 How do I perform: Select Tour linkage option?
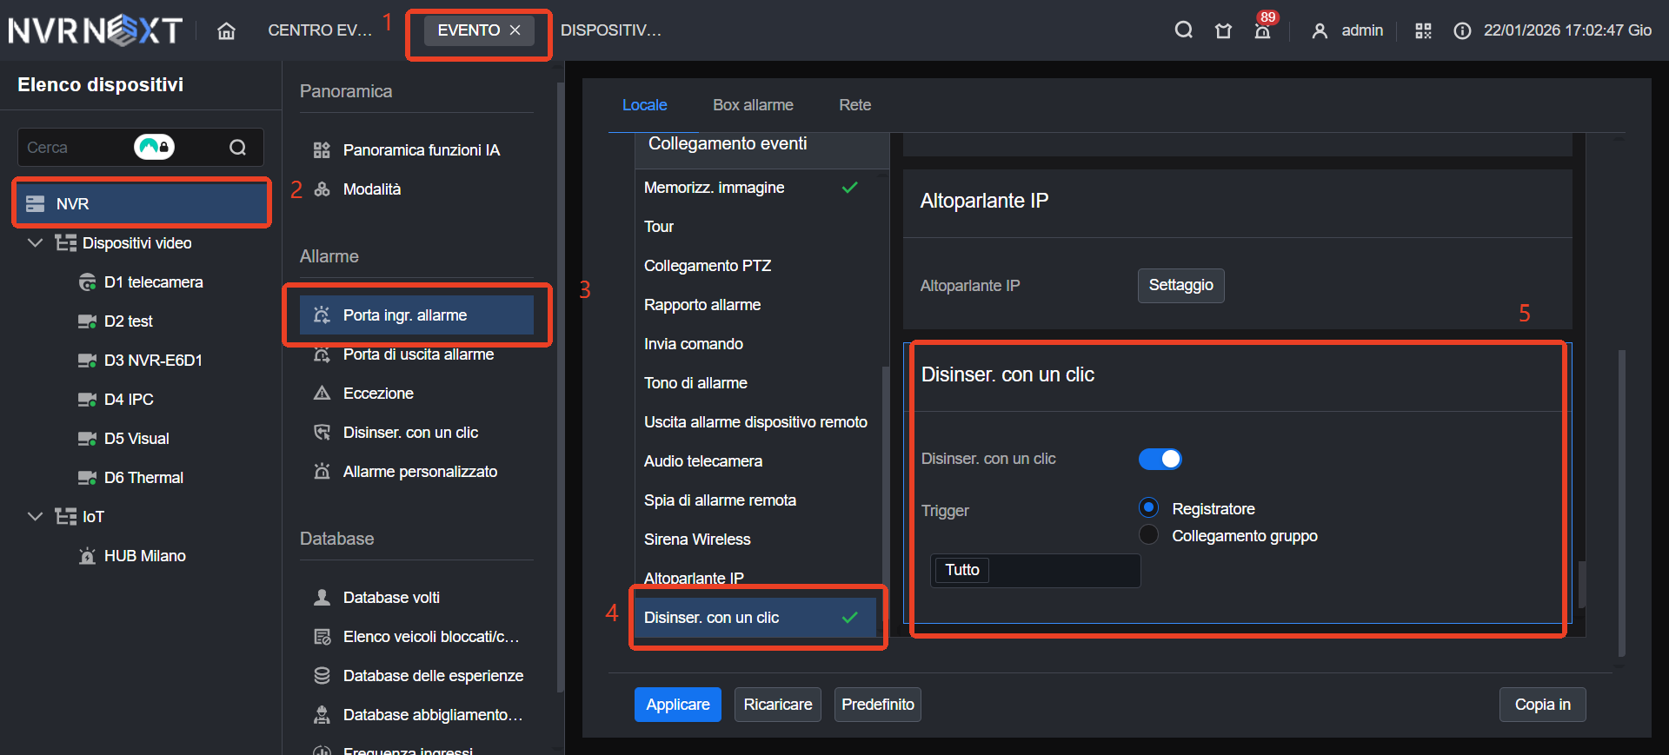point(756,227)
